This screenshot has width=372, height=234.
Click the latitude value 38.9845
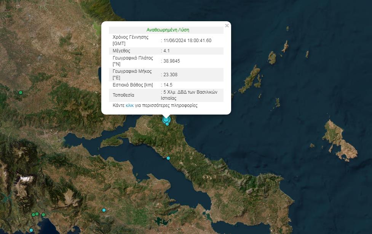tap(172, 61)
